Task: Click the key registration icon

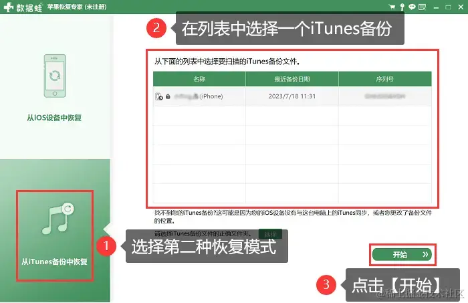Action: (402, 7)
